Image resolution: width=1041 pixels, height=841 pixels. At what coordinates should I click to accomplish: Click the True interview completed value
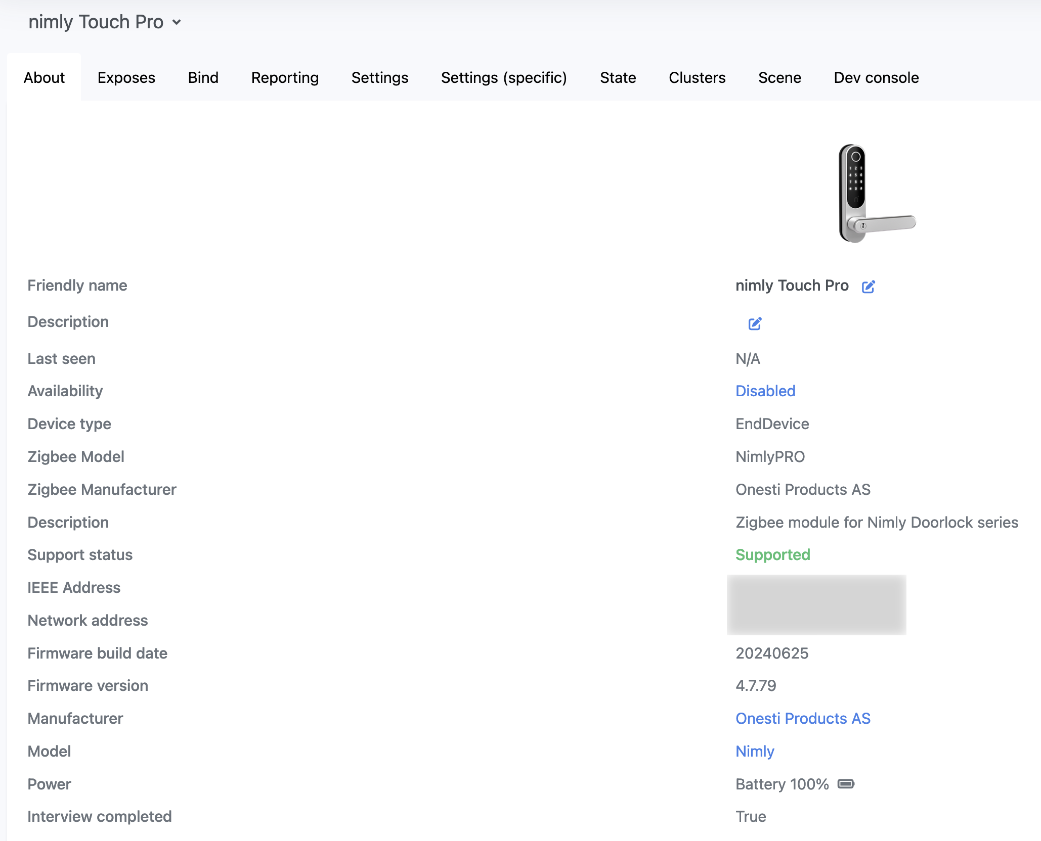tap(751, 816)
